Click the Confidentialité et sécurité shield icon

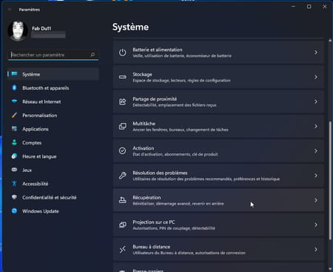pos(14,197)
